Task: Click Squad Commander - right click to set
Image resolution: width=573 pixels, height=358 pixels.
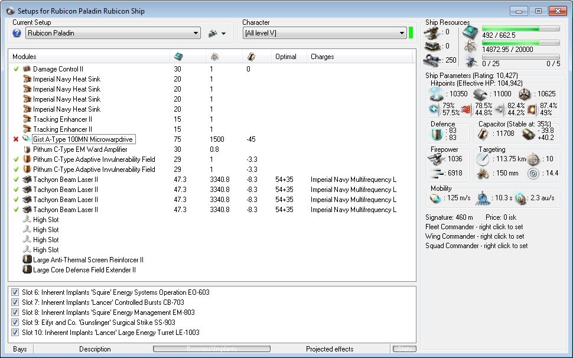Action: point(477,246)
